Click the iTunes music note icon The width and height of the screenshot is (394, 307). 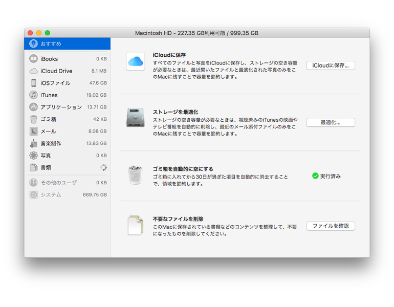point(33,95)
